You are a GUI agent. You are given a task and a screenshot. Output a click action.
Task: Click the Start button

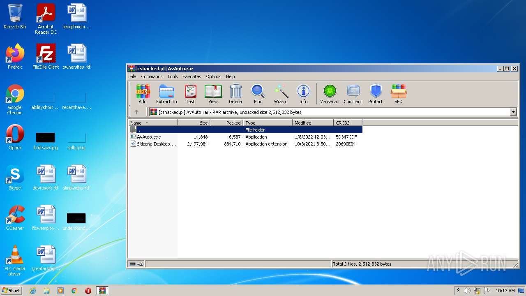pyautogui.click(x=12, y=291)
